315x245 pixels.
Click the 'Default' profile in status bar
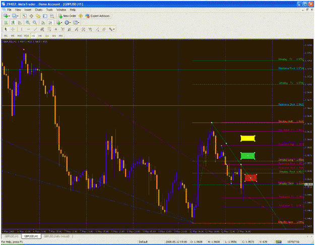pyautogui.click(x=143, y=242)
